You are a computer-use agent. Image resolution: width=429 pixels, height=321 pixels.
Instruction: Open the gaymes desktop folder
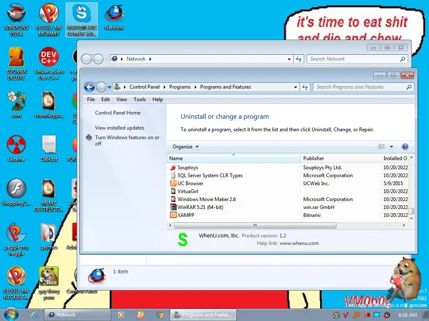[49, 237]
